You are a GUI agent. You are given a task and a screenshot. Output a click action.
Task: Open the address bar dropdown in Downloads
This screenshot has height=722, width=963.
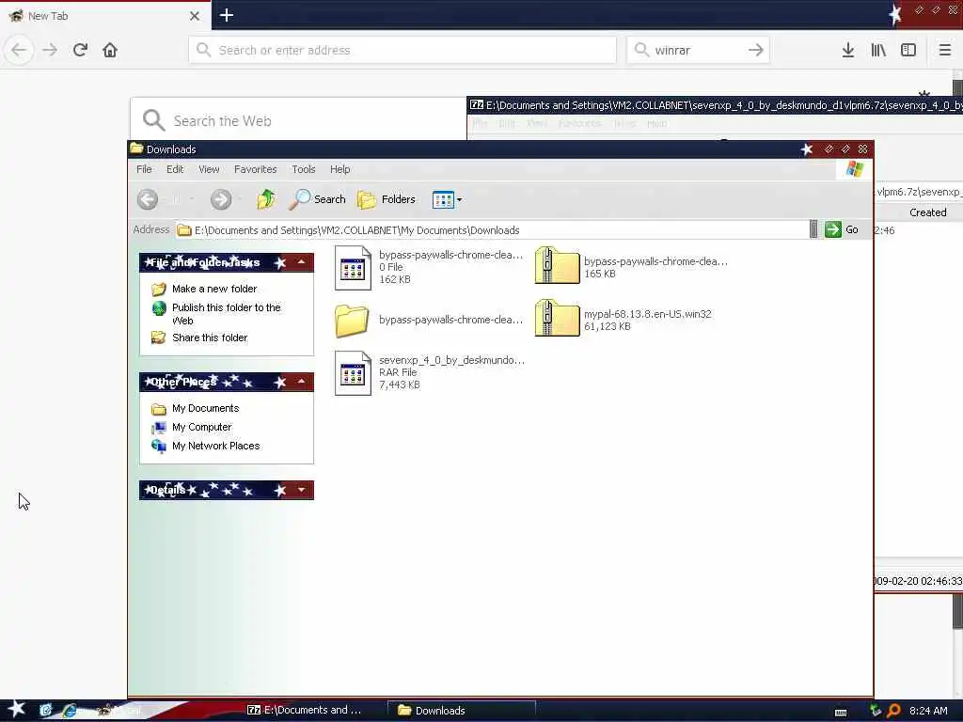tap(813, 229)
